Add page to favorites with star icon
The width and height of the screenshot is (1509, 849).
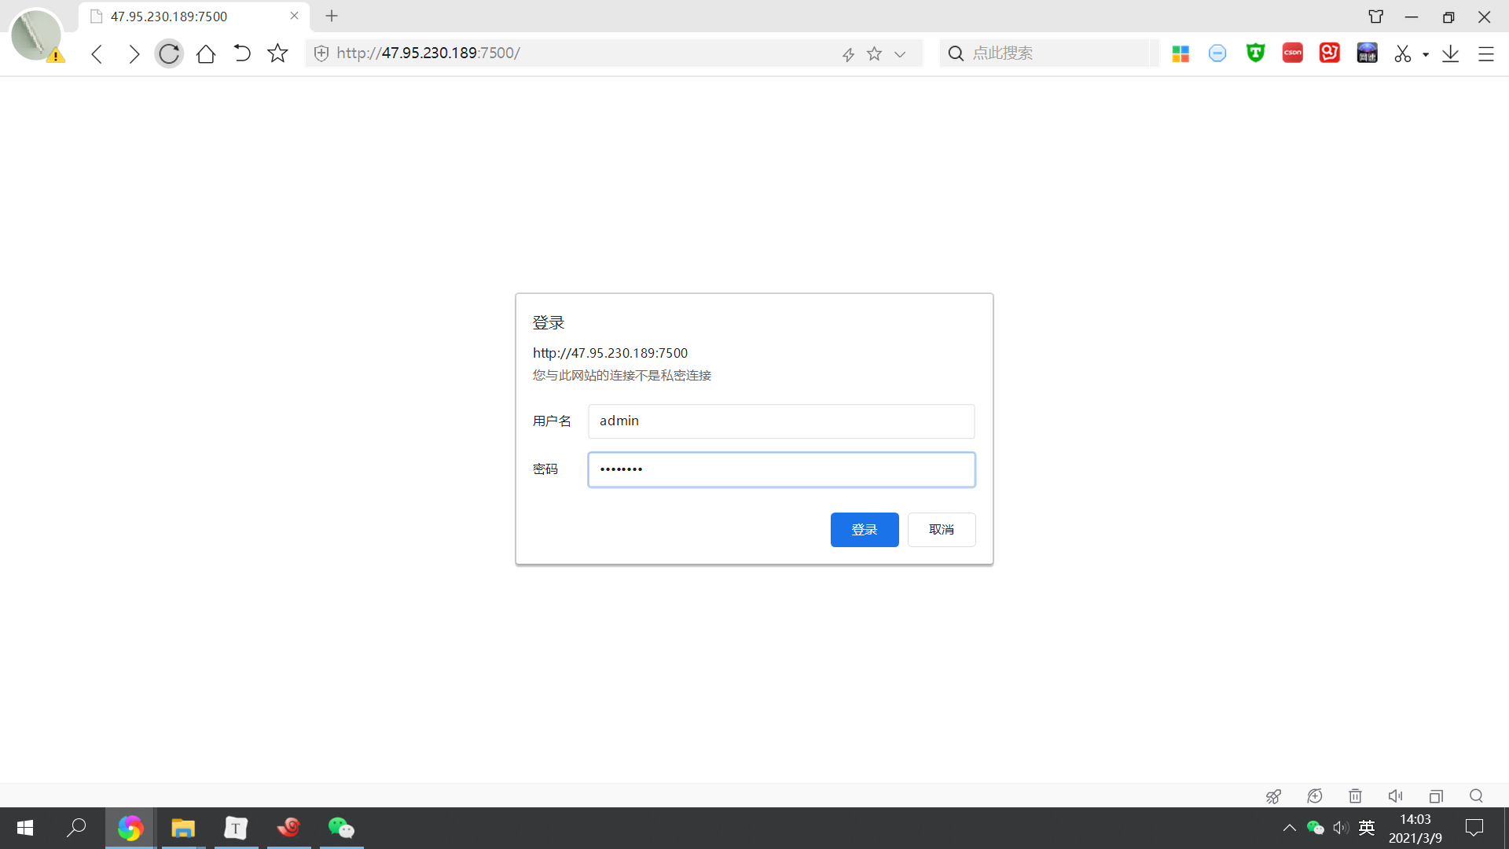click(x=277, y=53)
